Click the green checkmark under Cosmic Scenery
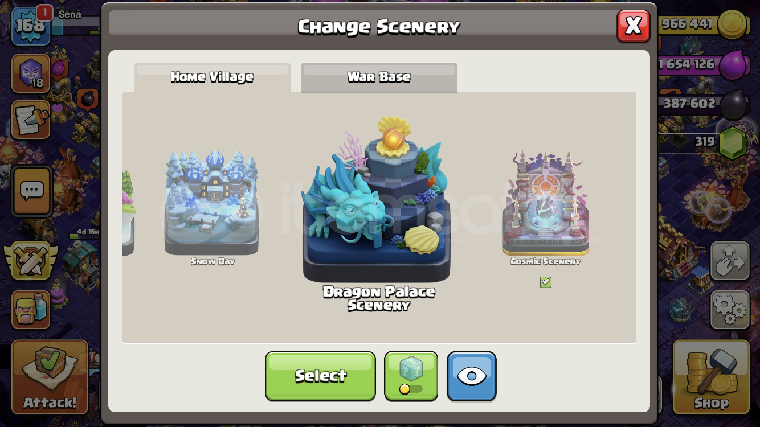This screenshot has height=427, width=760. pyautogui.click(x=546, y=282)
